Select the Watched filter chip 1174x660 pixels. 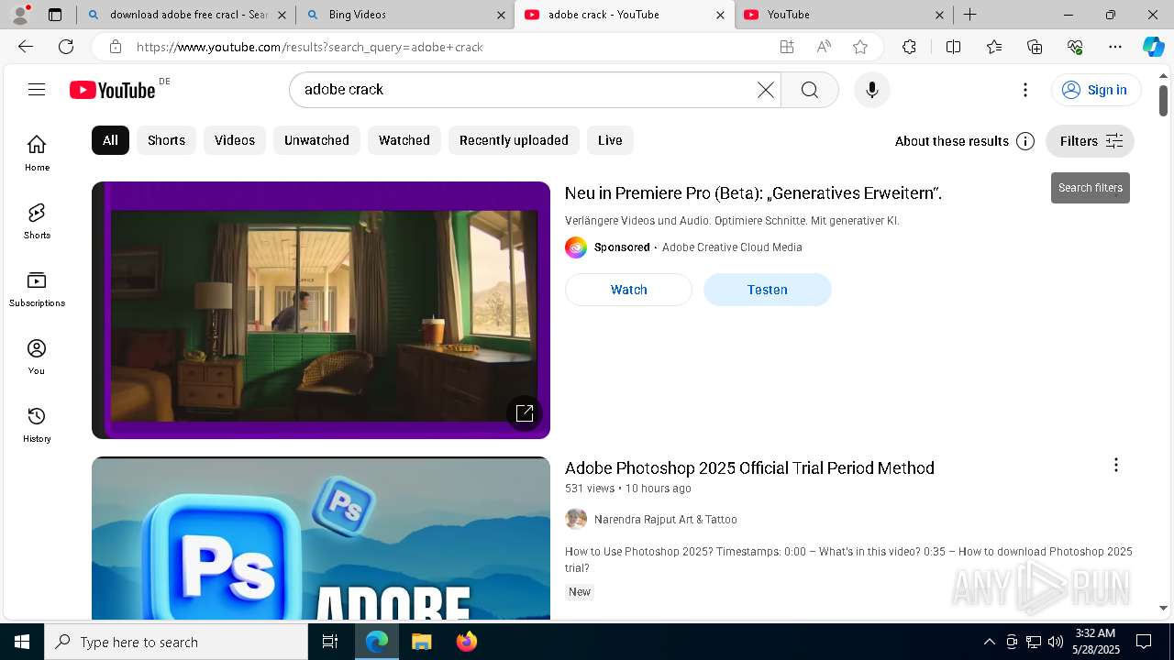point(404,140)
